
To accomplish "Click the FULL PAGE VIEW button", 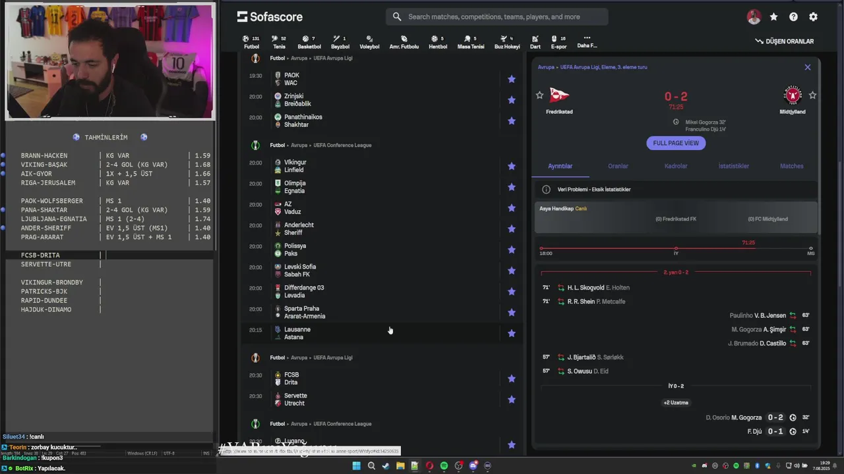I will (x=676, y=143).
